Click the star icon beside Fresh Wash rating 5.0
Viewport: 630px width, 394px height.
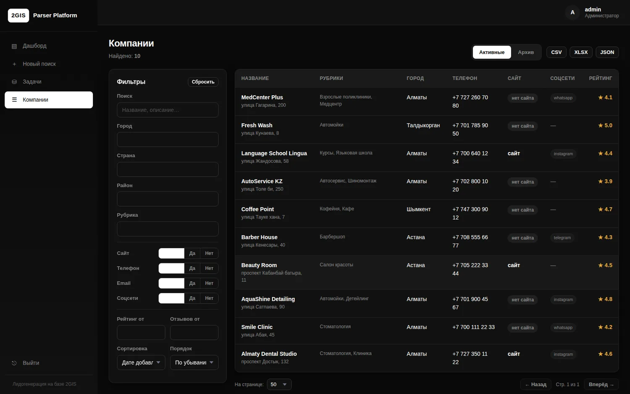[601, 126]
